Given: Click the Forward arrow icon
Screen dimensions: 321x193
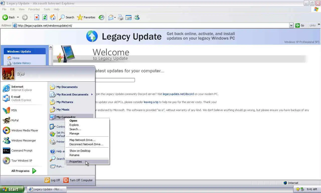Looking at the screenshot, I should (25, 17).
